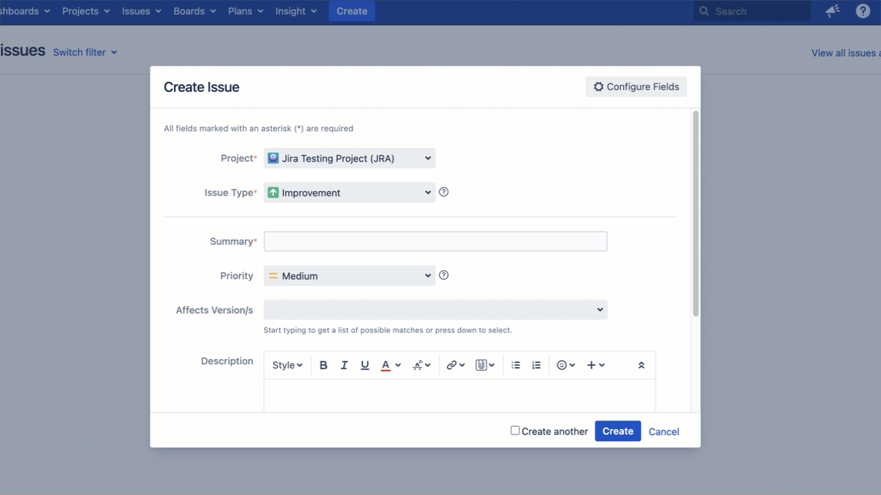This screenshot has width=881, height=495.
Task: Click inside the Description text area
Action: pos(460,396)
